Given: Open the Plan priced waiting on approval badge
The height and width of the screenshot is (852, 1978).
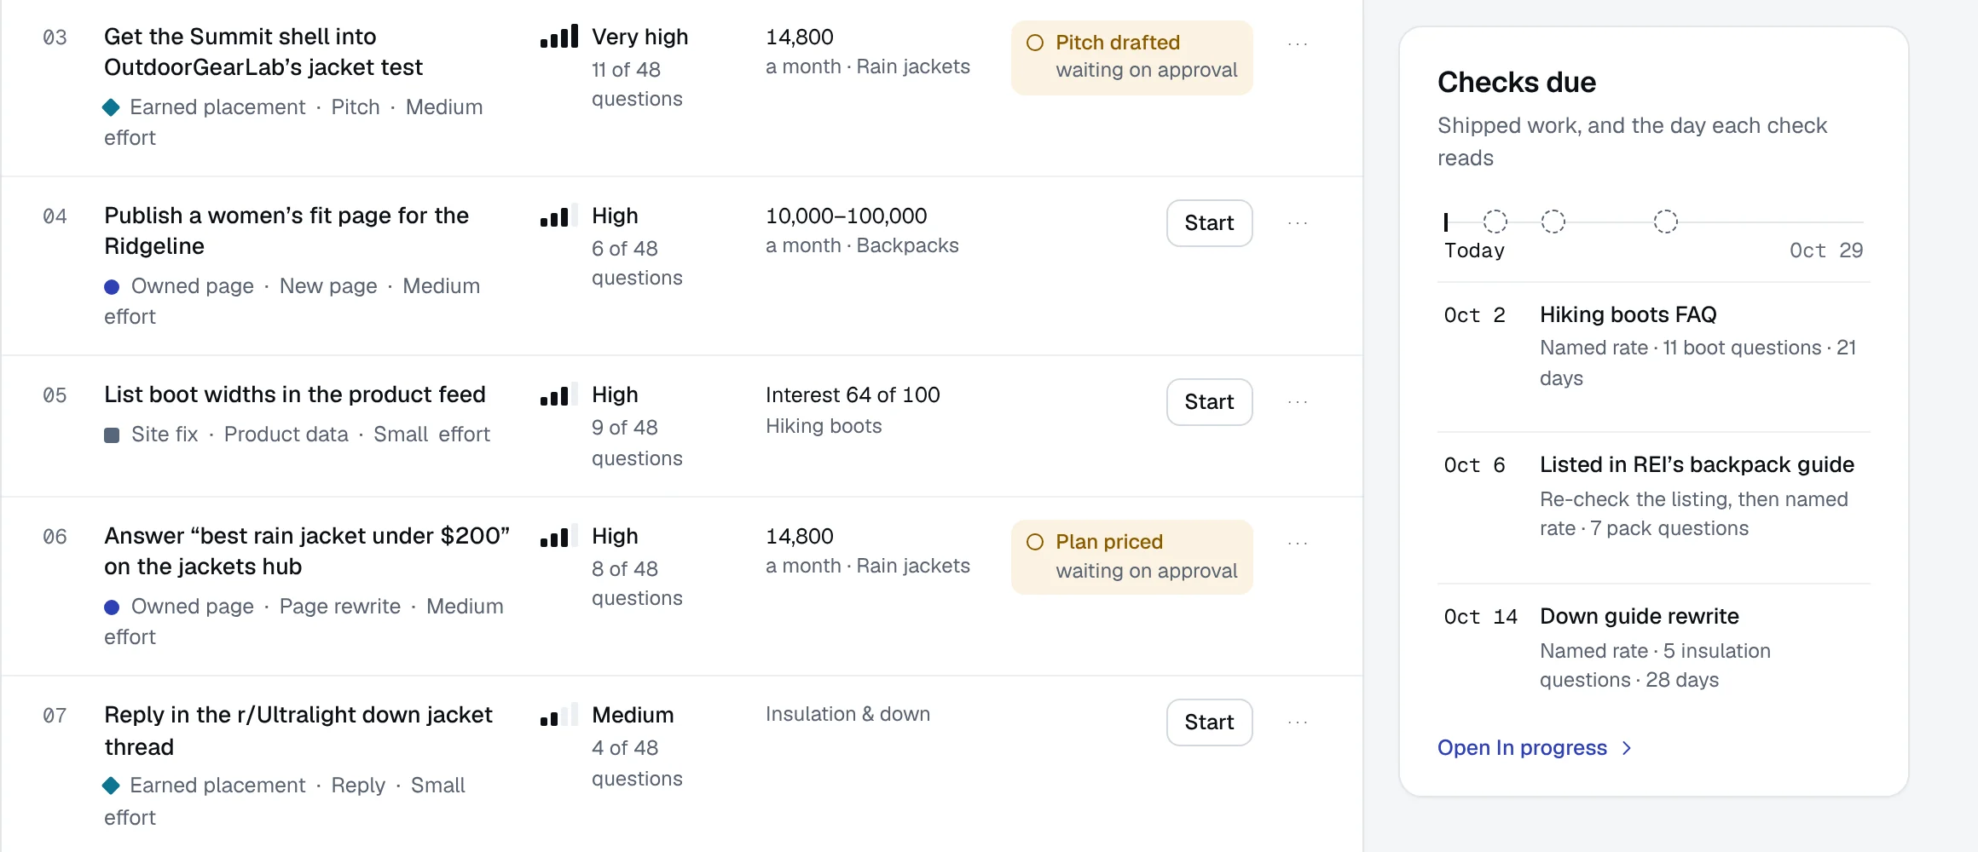Looking at the screenshot, I should [1131, 556].
